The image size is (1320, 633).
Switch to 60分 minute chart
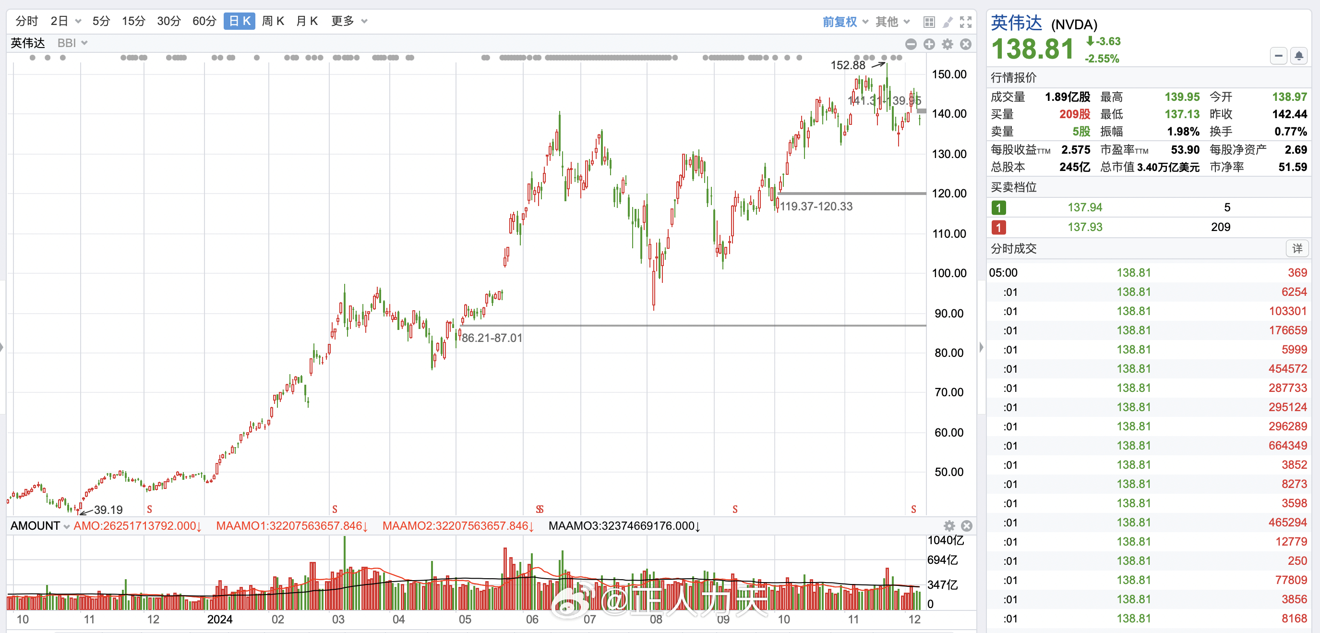(x=204, y=21)
